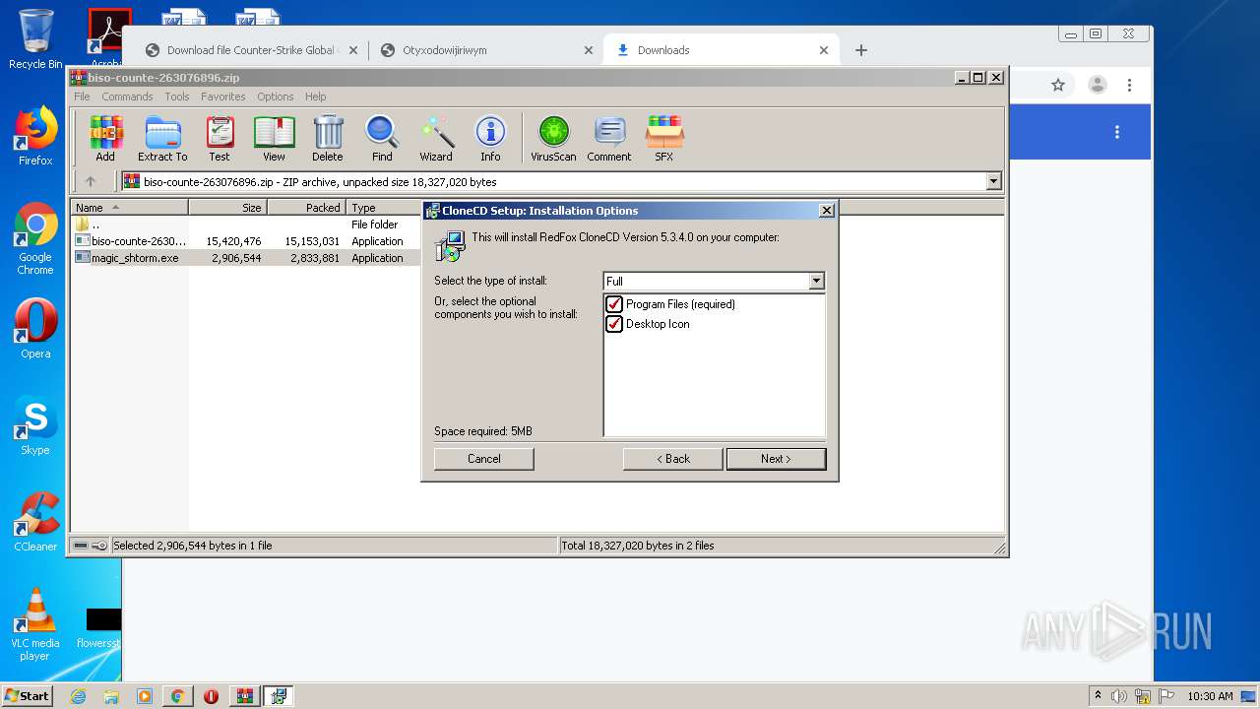The width and height of the screenshot is (1260, 709).
Task: Click Back in CloneCD Setup
Action: coord(673,459)
